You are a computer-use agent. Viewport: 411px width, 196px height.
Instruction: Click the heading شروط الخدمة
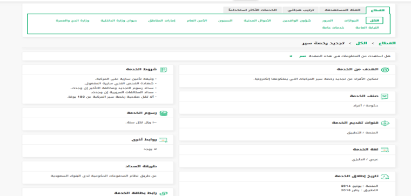[x=142, y=70]
